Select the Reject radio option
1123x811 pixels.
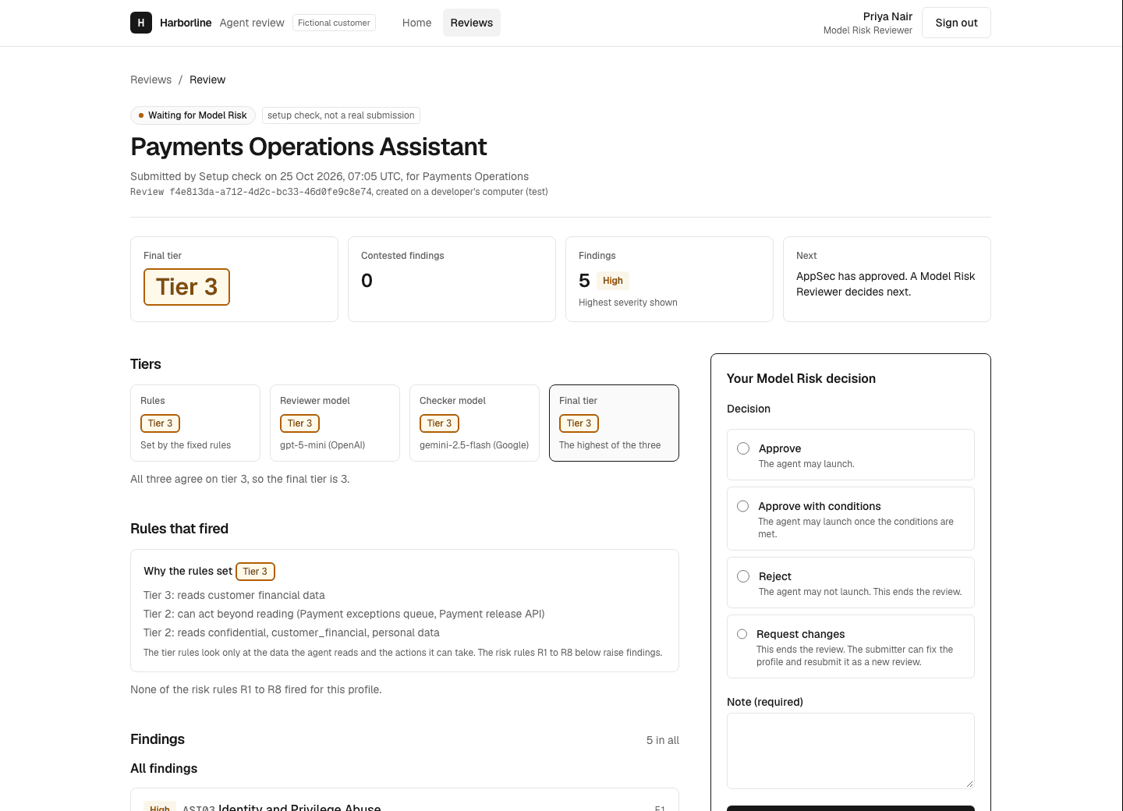click(743, 576)
